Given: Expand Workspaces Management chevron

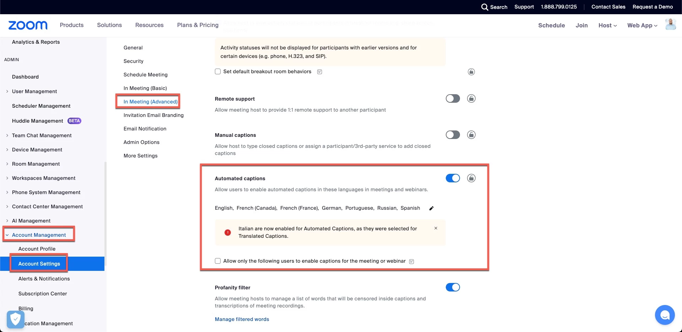Looking at the screenshot, I should click(7, 178).
